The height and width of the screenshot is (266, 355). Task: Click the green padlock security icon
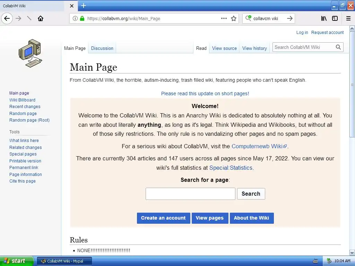pyautogui.click(x=82, y=18)
